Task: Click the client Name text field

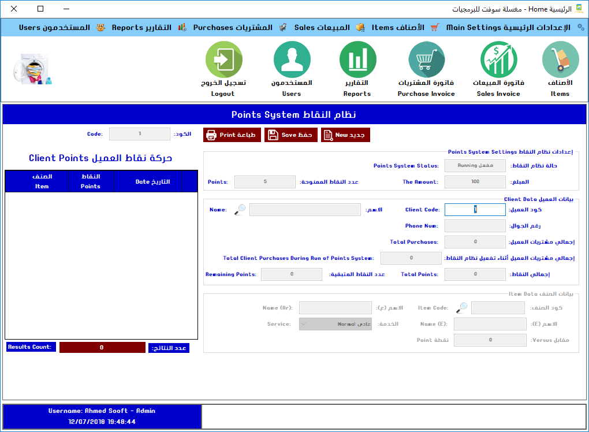Action: (305, 210)
